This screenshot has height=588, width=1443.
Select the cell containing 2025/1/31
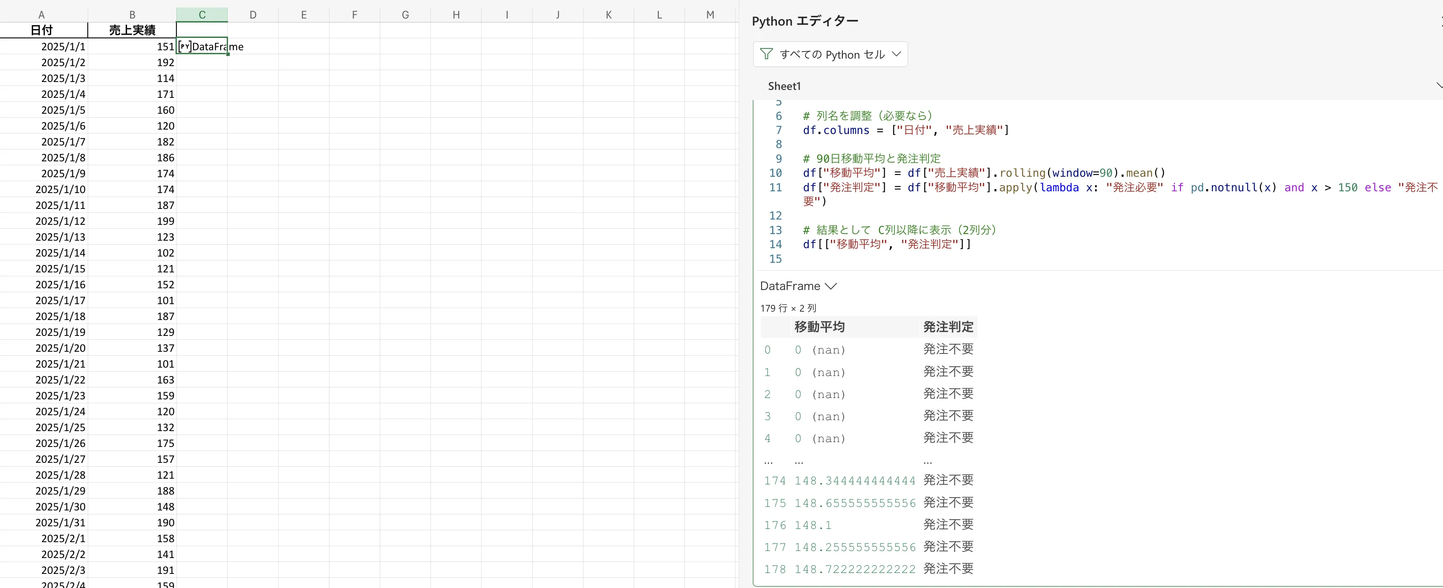click(x=44, y=522)
